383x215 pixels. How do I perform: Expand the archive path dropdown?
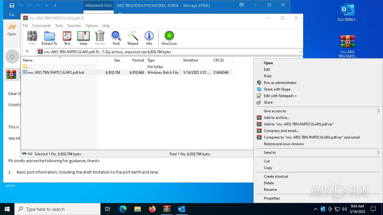(300, 52)
